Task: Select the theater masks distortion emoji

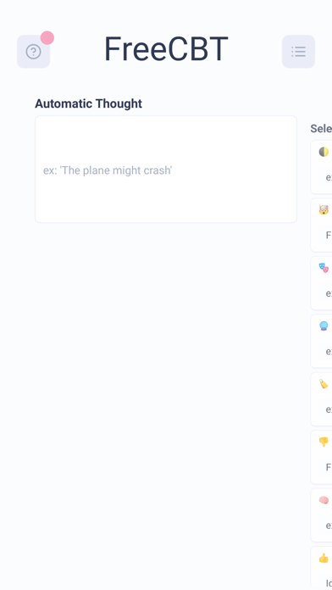Action: 324,268
